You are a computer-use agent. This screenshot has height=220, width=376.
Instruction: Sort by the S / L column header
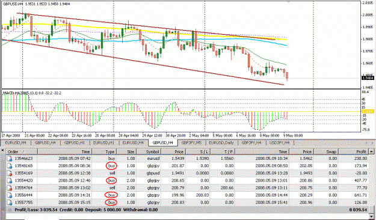click(198, 151)
